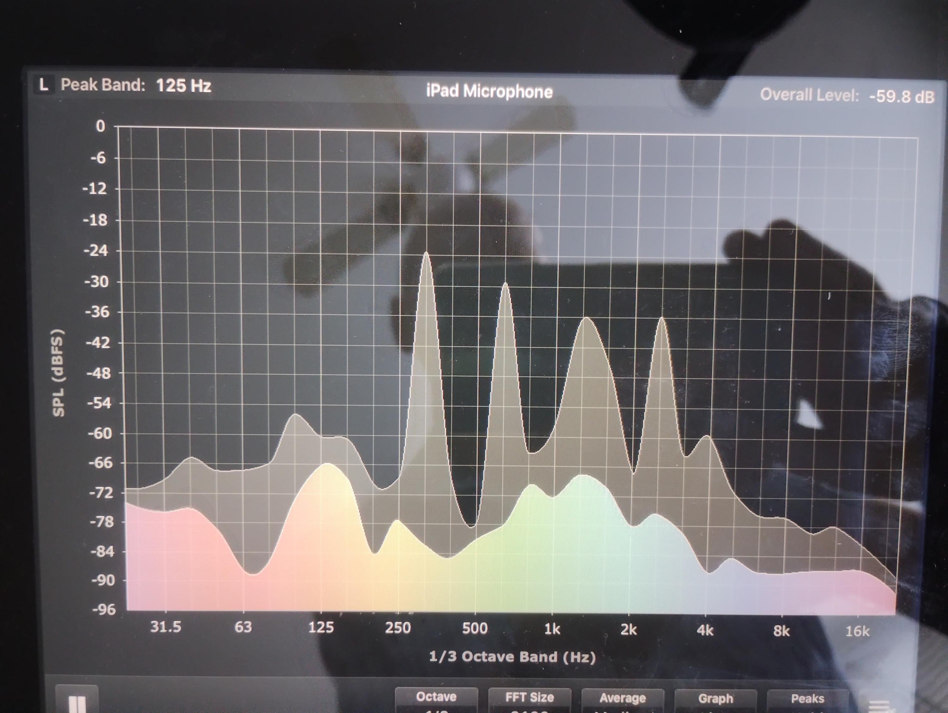Click the spectrum peak near 2.5k
The image size is (948, 713).
click(x=662, y=318)
